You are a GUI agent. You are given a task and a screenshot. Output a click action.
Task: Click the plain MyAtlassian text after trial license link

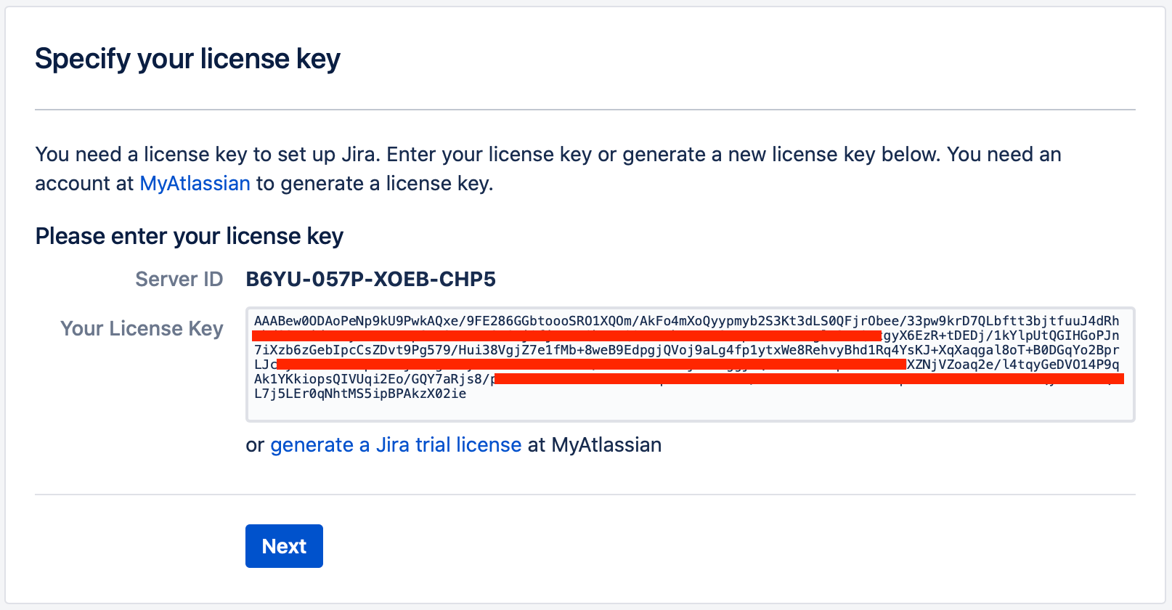point(606,445)
